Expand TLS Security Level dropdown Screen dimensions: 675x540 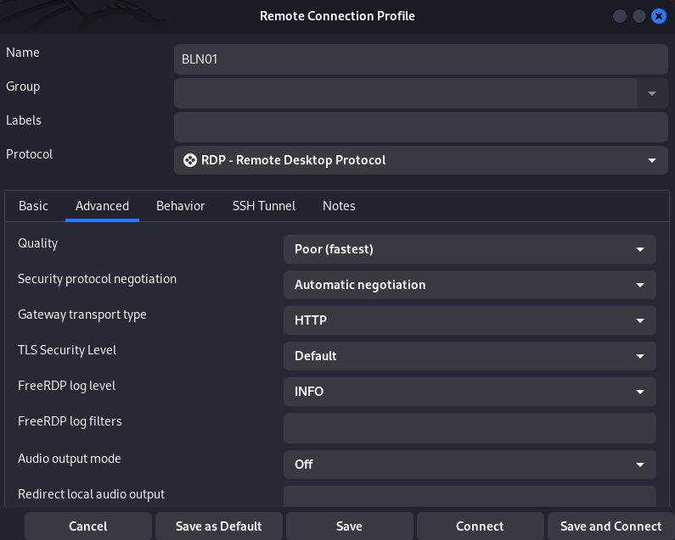(470, 356)
